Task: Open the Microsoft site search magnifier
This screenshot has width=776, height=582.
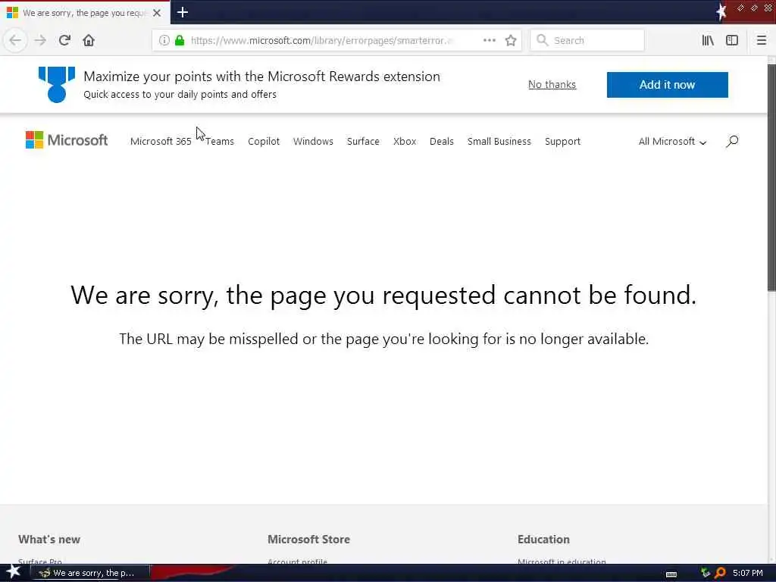Action: pyautogui.click(x=732, y=142)
